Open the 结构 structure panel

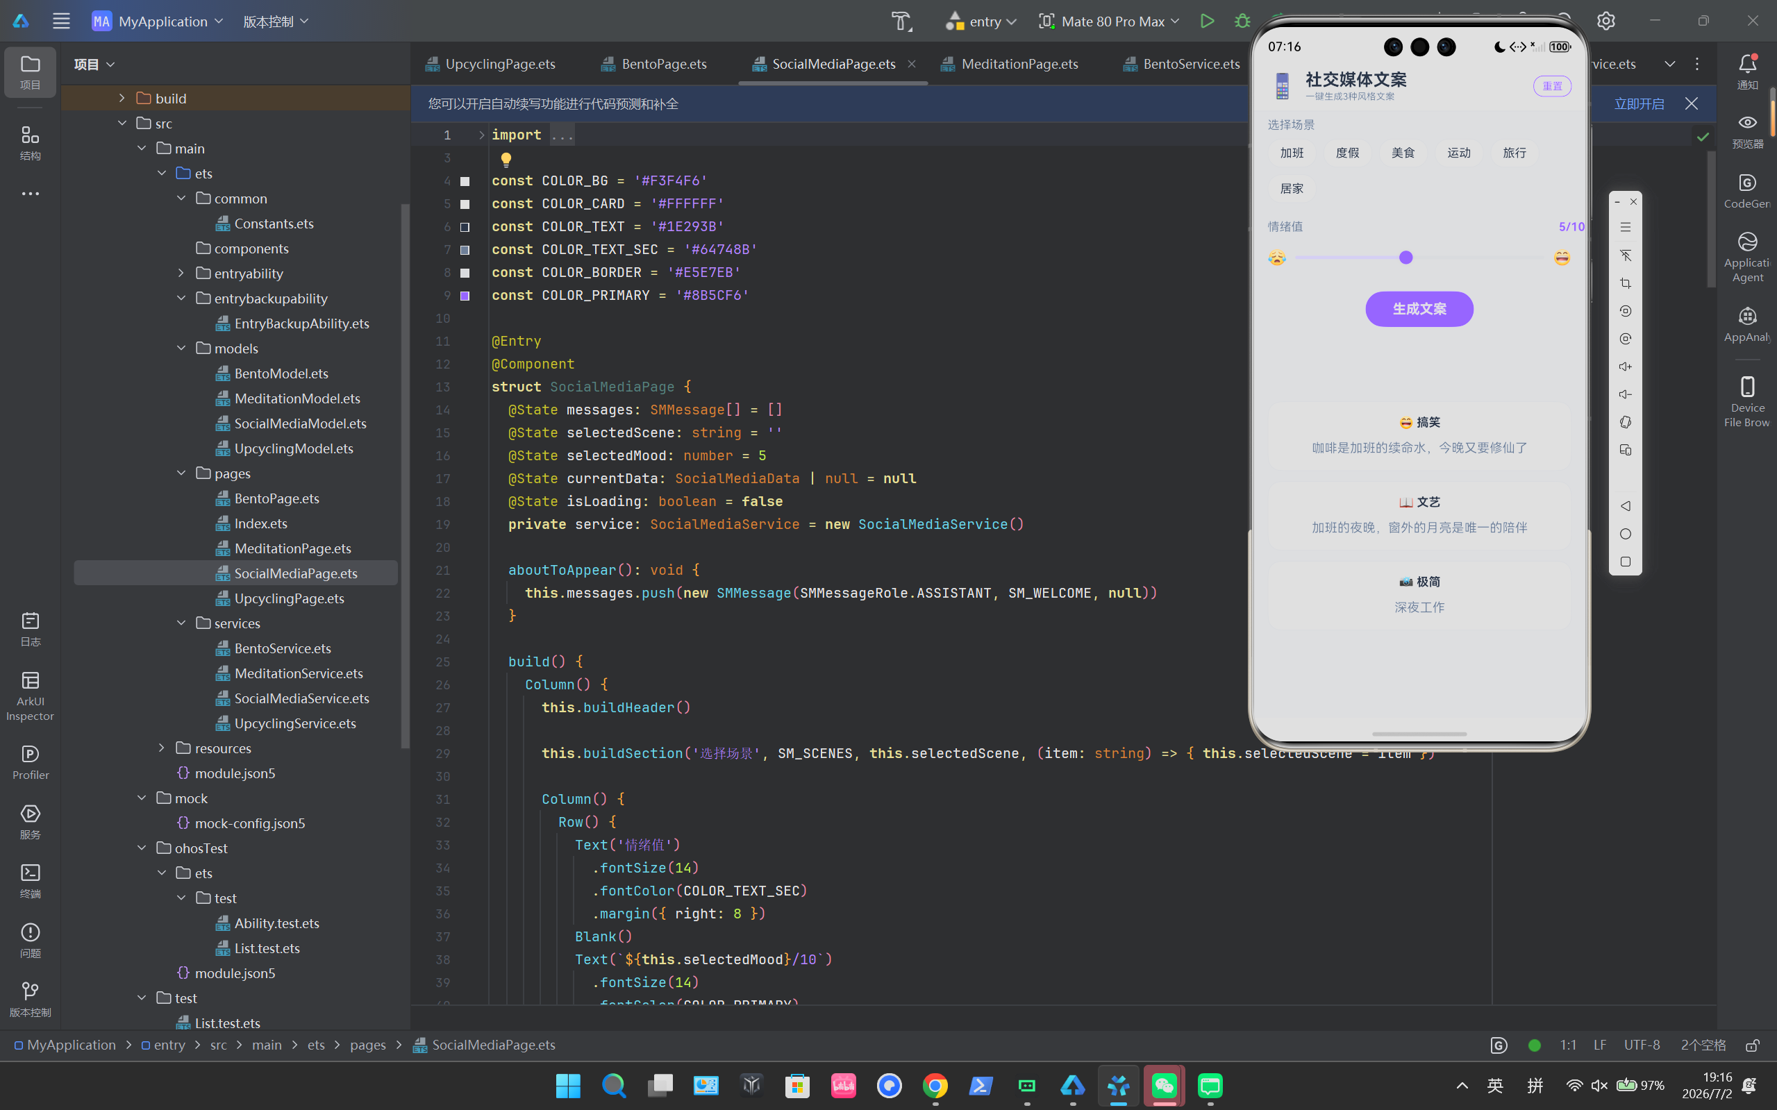[30, 143]
